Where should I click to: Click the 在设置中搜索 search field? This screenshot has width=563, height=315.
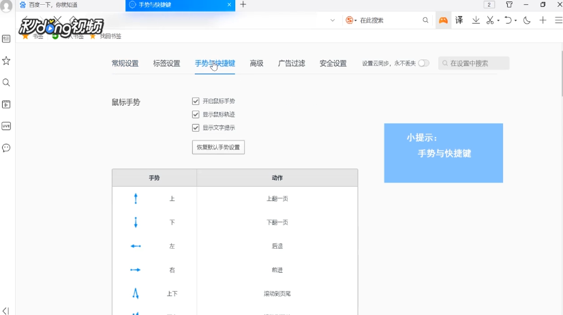(x=474, y=63)
